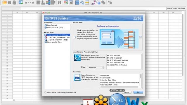Click tutorials list vertical scrollbar
This screenshot has width=187, height=105.
[x=140, y=76]
